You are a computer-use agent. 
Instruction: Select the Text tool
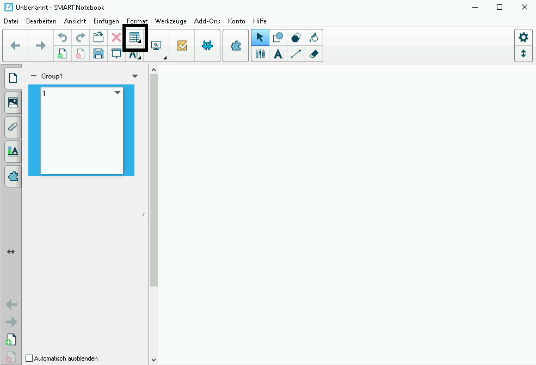[x=278, y=54]
